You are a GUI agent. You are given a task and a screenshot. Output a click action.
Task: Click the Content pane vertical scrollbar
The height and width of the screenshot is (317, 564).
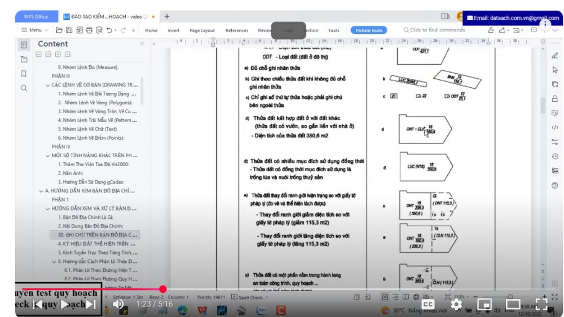point(142,91)
